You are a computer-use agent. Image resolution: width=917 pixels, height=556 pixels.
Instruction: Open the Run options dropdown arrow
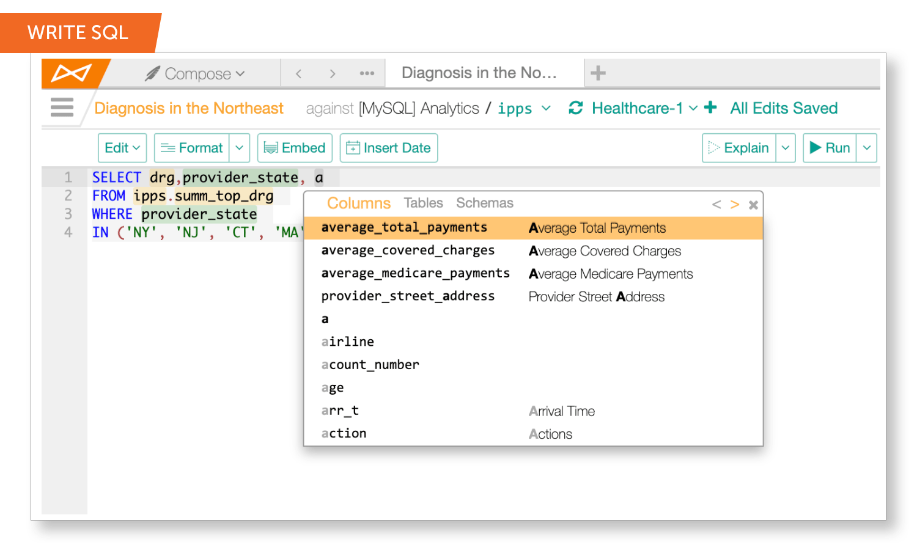click(867, 148)
